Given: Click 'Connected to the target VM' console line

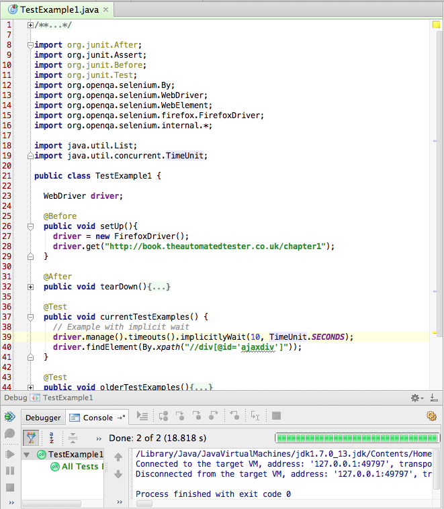Looking at the screenshot, I should click(284, 464).
